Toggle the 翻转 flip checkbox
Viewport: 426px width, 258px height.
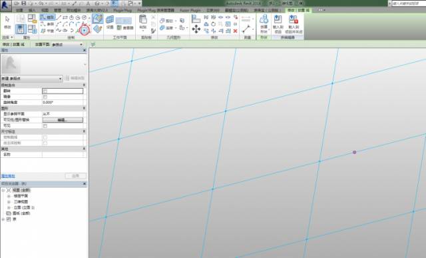pos(45,91)
